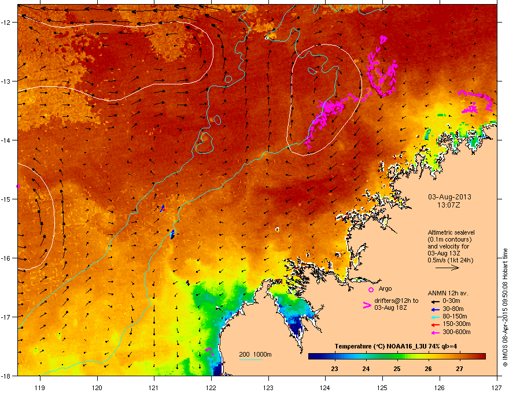The width and height of the screenshot is (509, 393).
Task: Click the colorbar tick label 27
Action: tap(459, 369)
